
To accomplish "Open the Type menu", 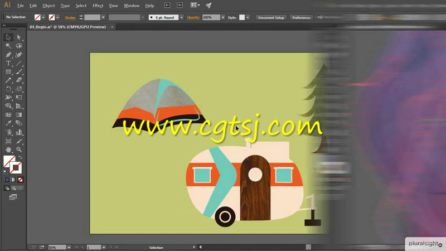I will [x=65, y=6].
